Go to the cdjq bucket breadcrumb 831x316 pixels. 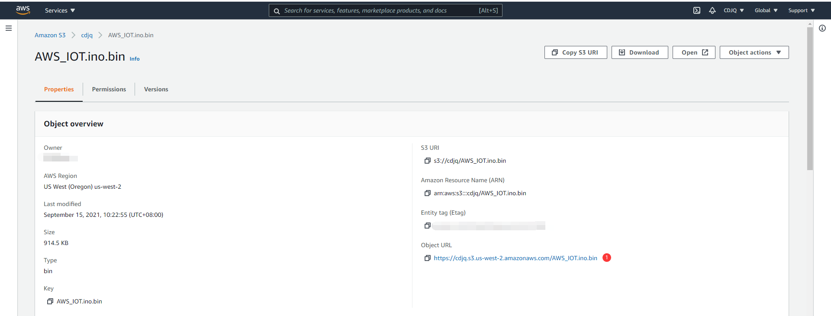coord(87,35)
